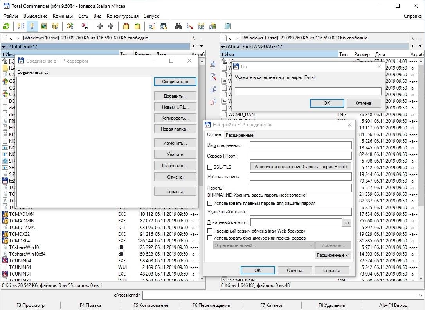Image resolution: width=425 pixels, height=310 pixels.
Task: Open the Команды menu
Action: point(63,16)
